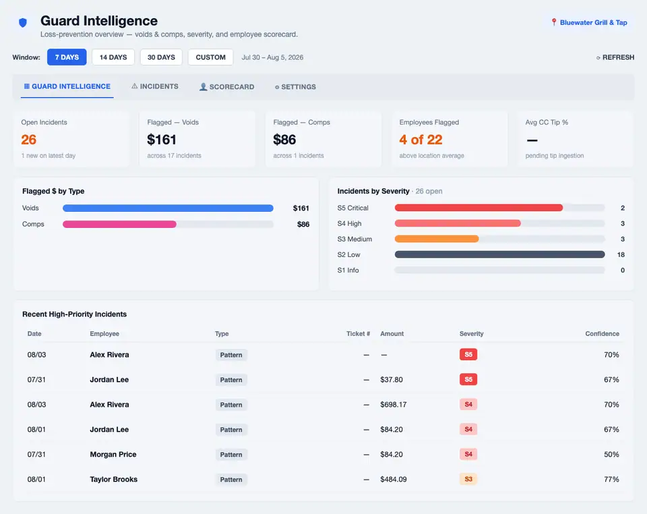Open the Avg CC Tip % card

click(x=576, y=139)
